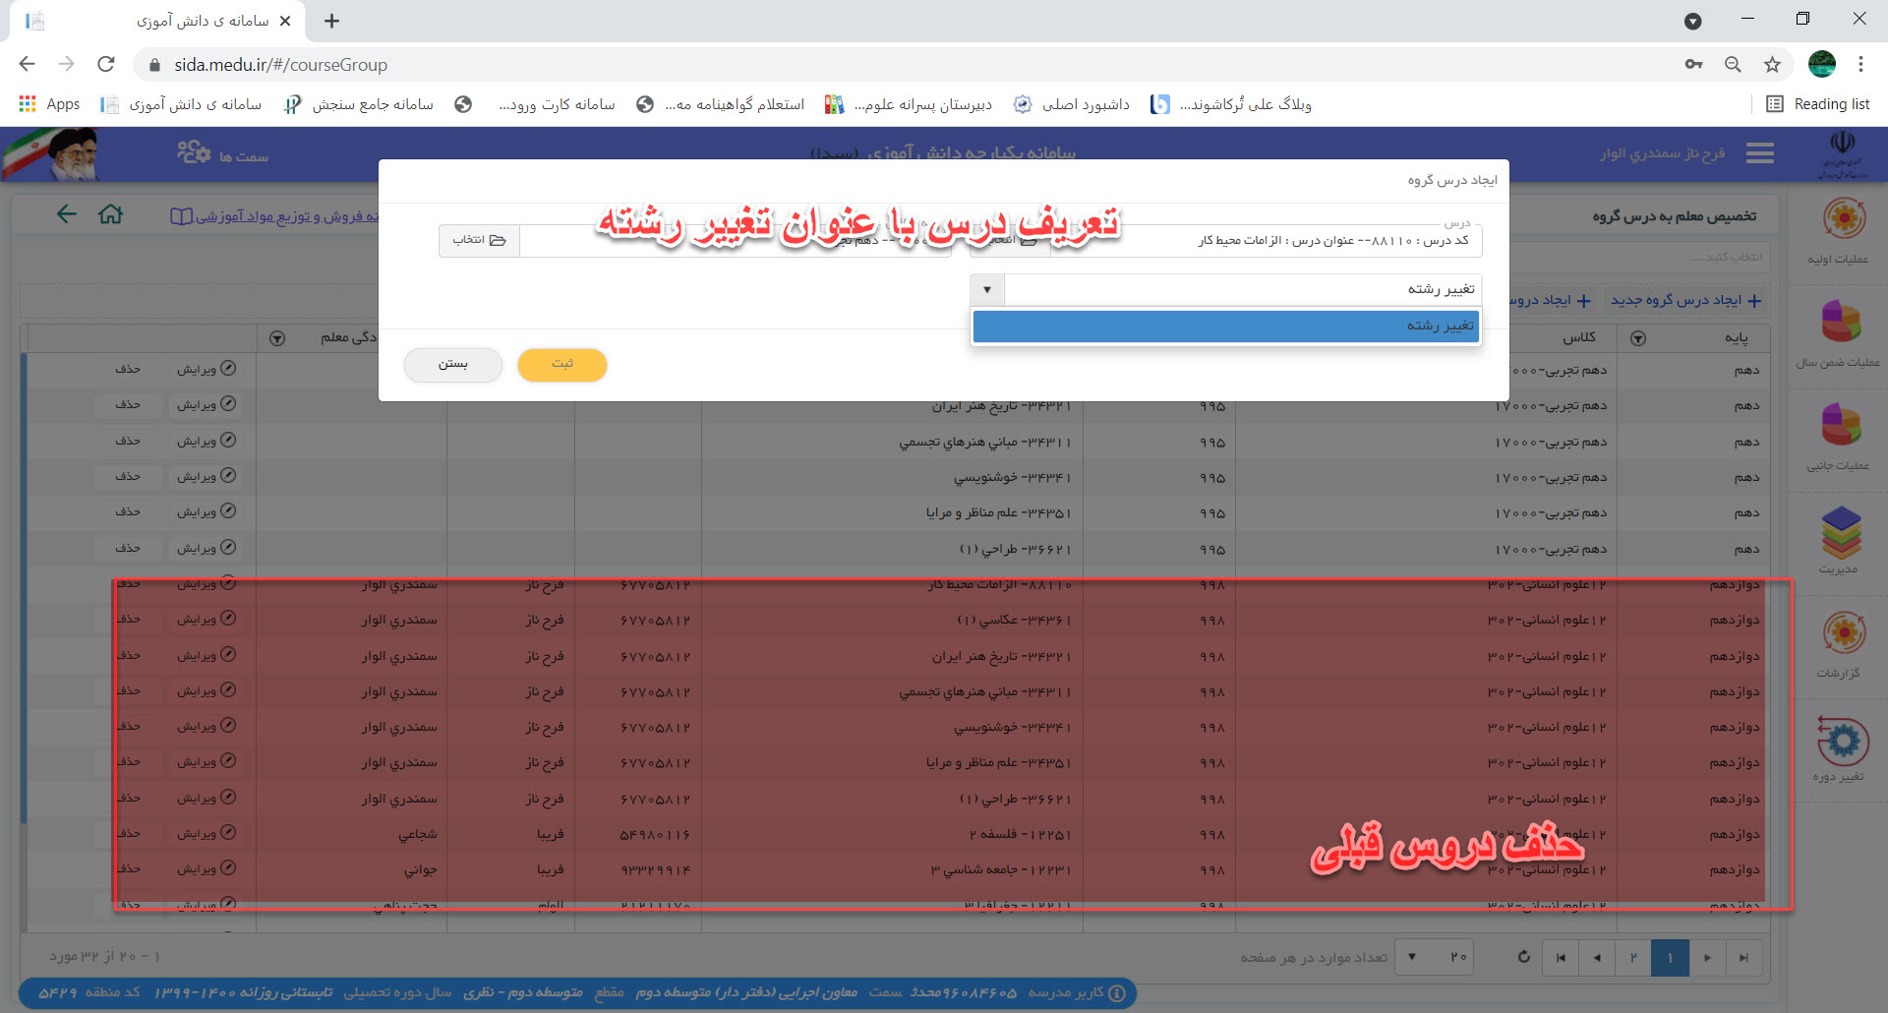Expand the تغییر رشته combo box arrow
Image resolution: width=1888 pixels, height=1013 pixels.
pyautogui.click(x=987, y=290)
